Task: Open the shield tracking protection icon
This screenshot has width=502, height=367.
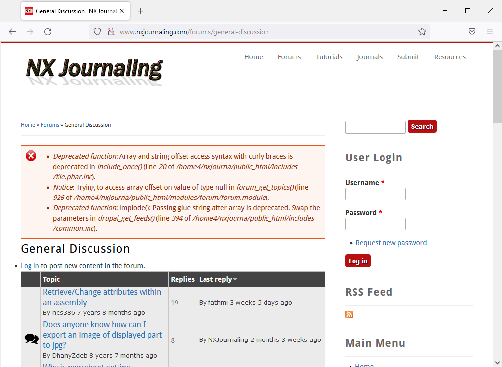Action: tap(97, 31)
